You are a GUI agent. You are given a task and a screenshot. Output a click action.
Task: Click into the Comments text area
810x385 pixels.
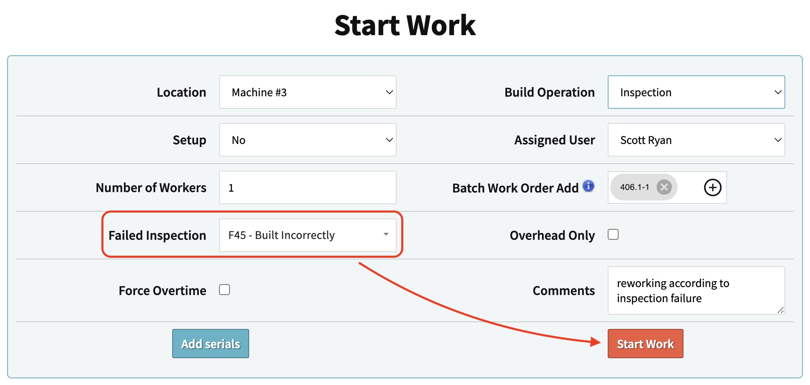click(x=696, y=290)
